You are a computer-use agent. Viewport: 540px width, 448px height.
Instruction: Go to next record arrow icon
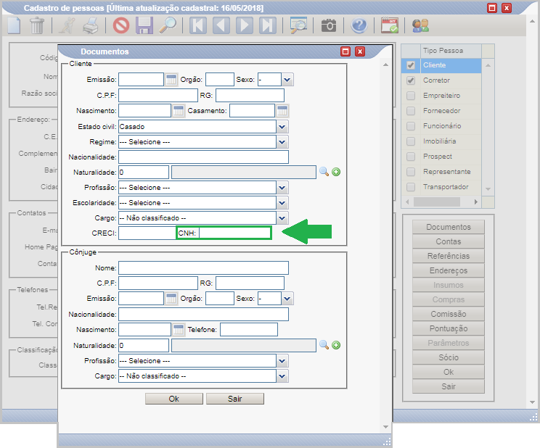(245, 25)
